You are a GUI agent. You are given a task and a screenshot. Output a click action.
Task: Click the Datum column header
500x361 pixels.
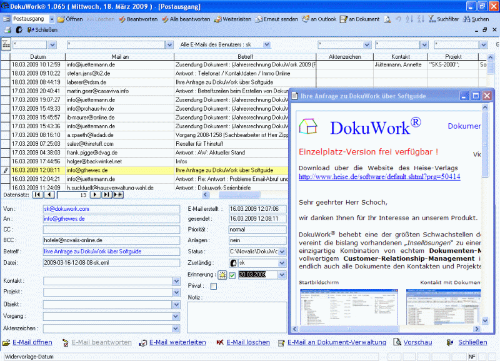pyautogui.click(x=38, y=56)
